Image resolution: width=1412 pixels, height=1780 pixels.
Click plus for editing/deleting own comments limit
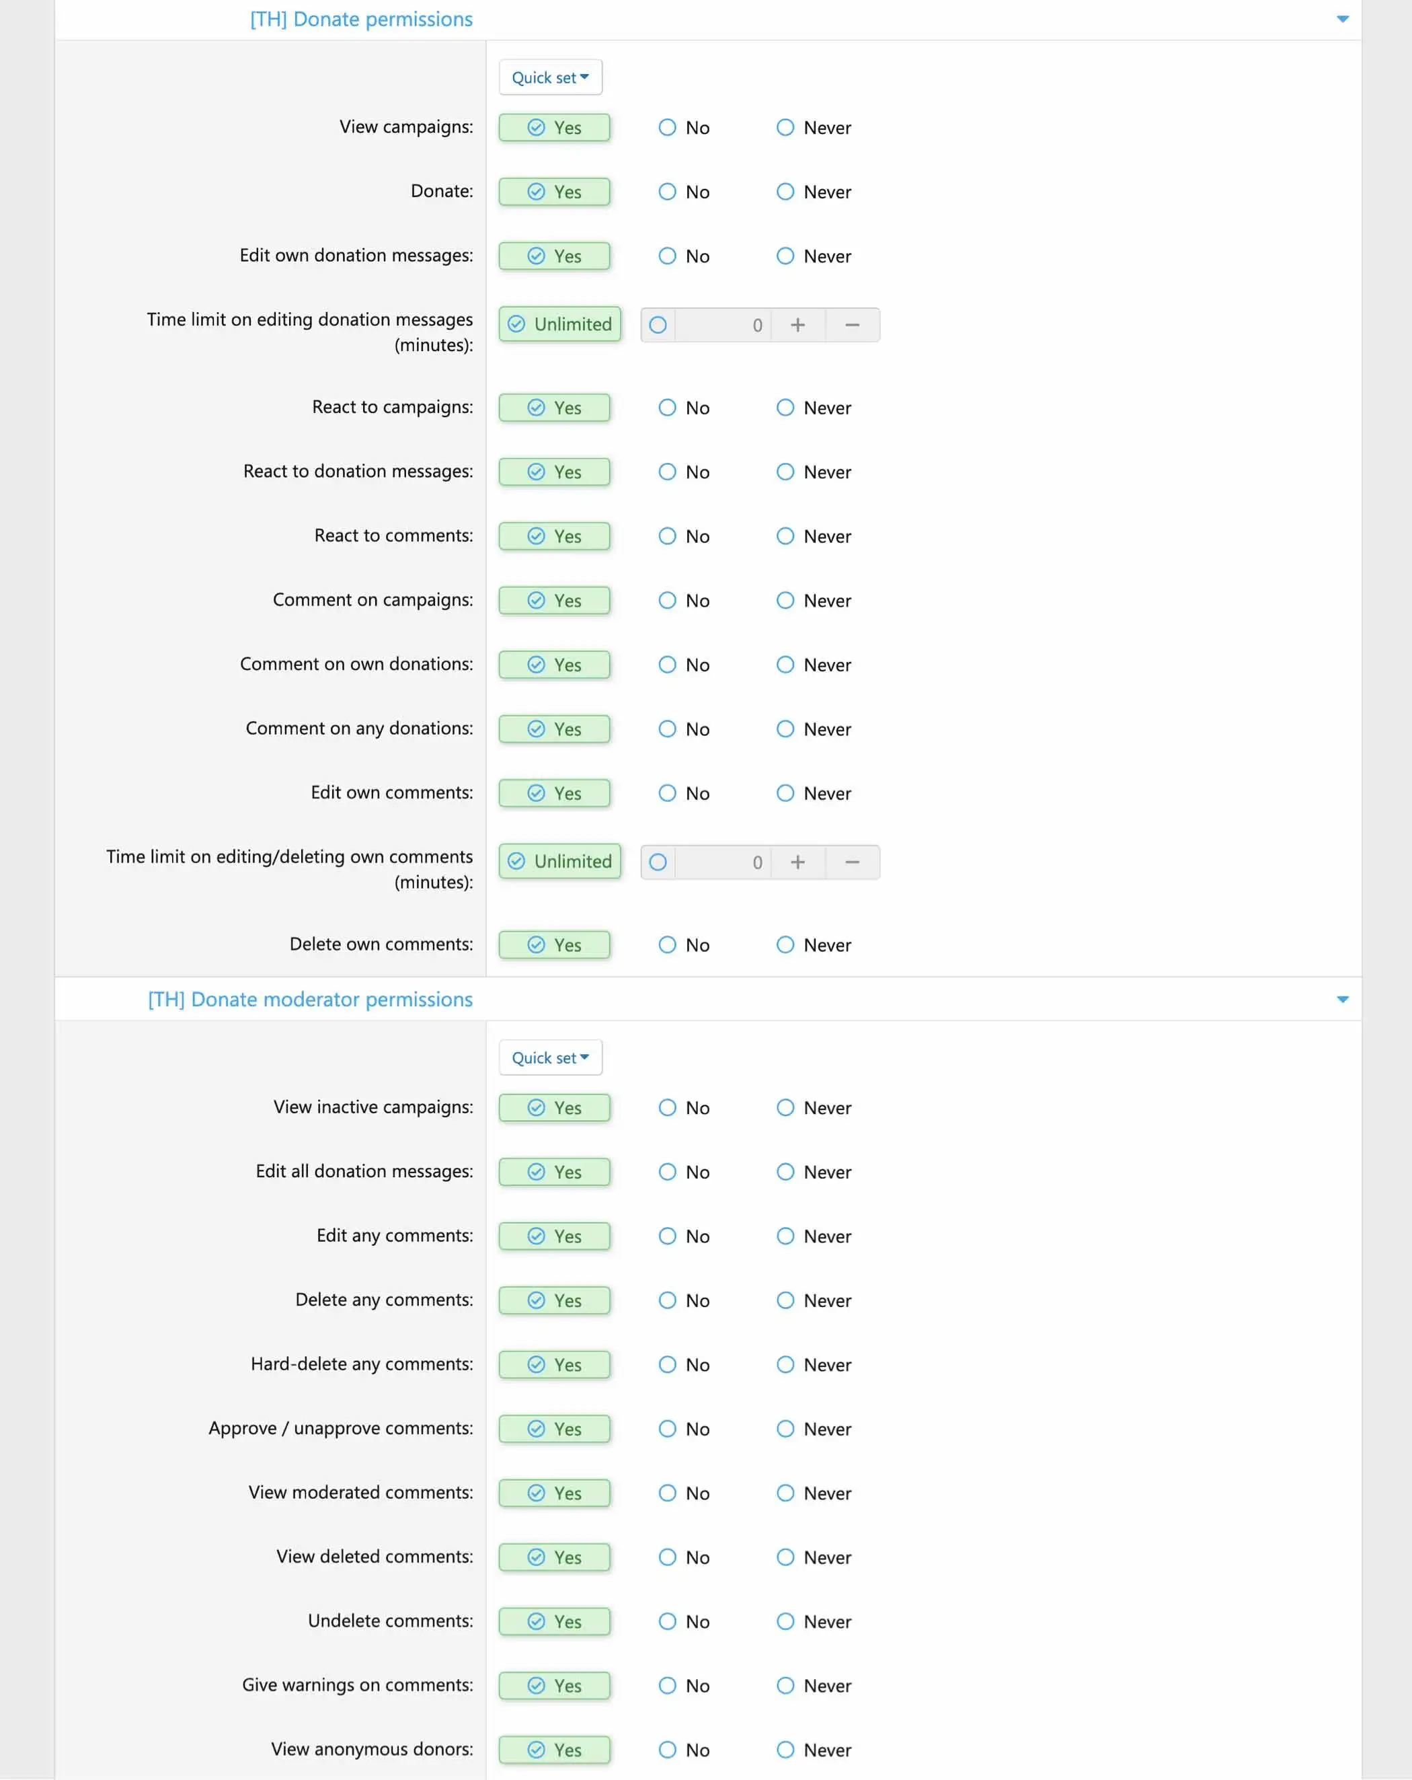click(x=797, y=862)
